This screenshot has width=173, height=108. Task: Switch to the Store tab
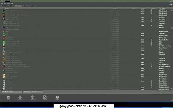3,6
